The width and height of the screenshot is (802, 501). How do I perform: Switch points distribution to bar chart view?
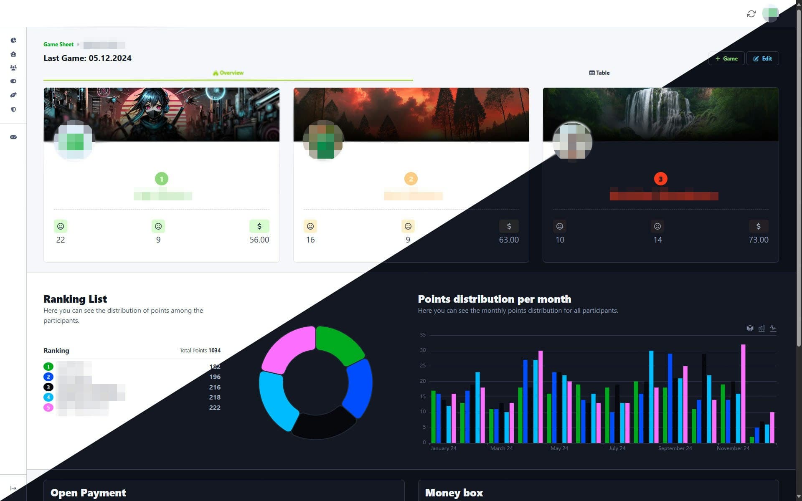(761, 328)
